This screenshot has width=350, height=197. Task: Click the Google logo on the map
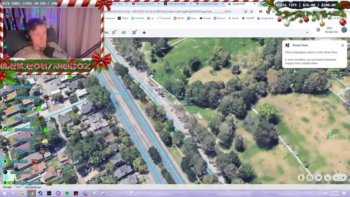7,187
